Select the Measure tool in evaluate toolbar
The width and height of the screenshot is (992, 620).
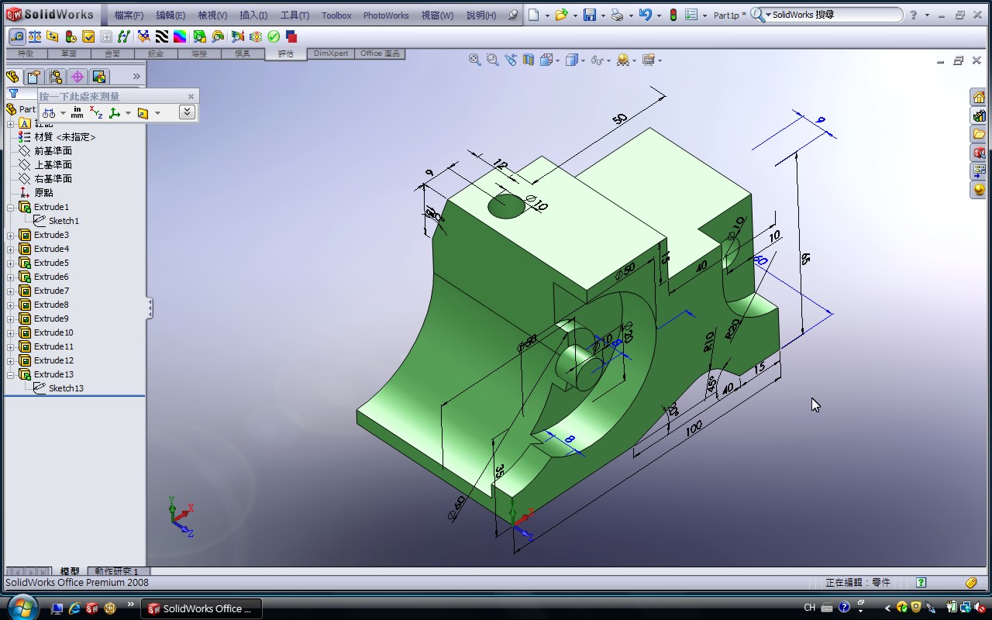coord(17,36)
